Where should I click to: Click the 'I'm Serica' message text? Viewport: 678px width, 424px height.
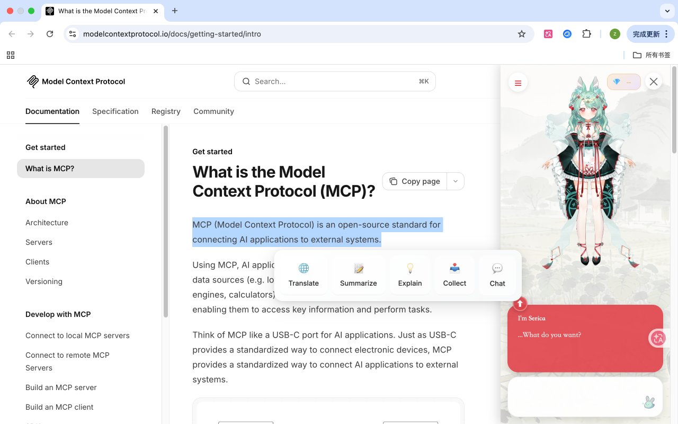click(x=531, y=318)
